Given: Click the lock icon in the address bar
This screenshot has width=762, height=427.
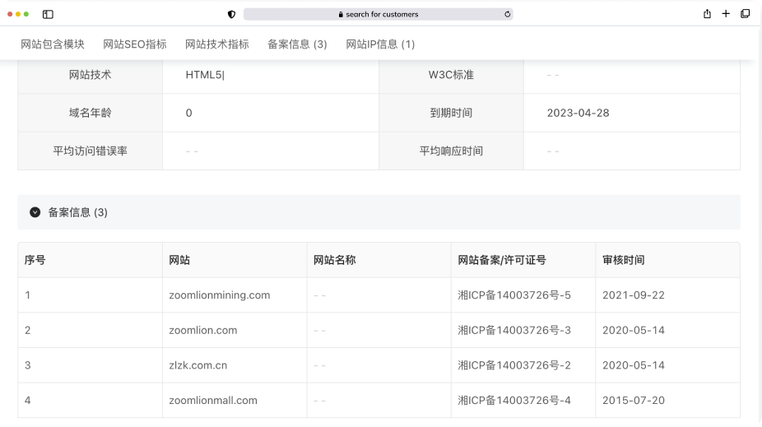Looking at the screenshot, I should click(341, 15).
